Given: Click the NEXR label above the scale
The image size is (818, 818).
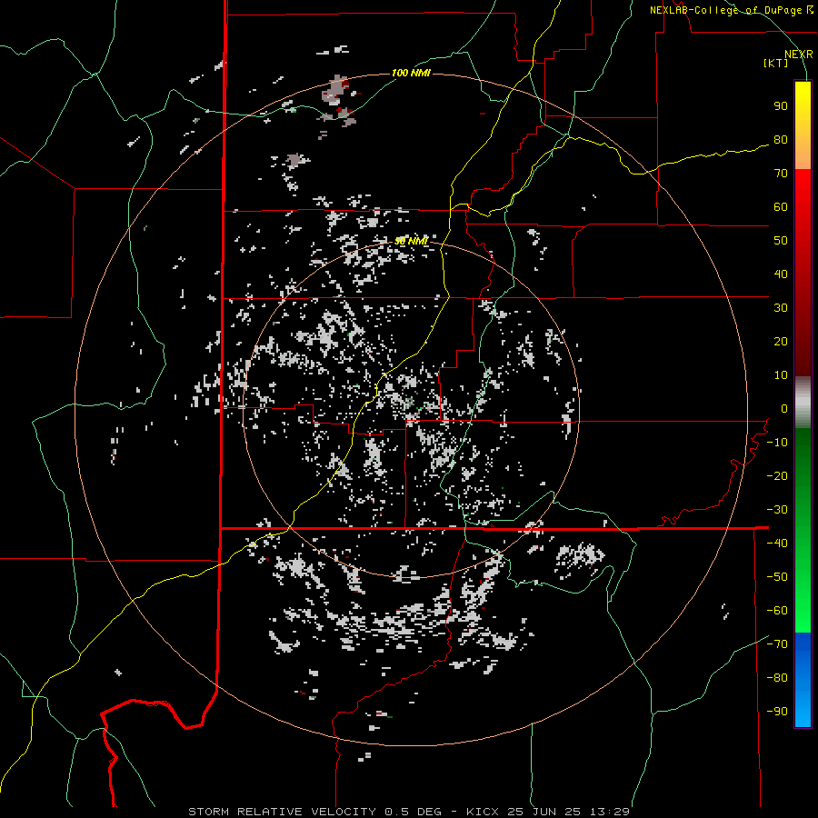Looking at the screenshot, I should click(x=798, y=55).
